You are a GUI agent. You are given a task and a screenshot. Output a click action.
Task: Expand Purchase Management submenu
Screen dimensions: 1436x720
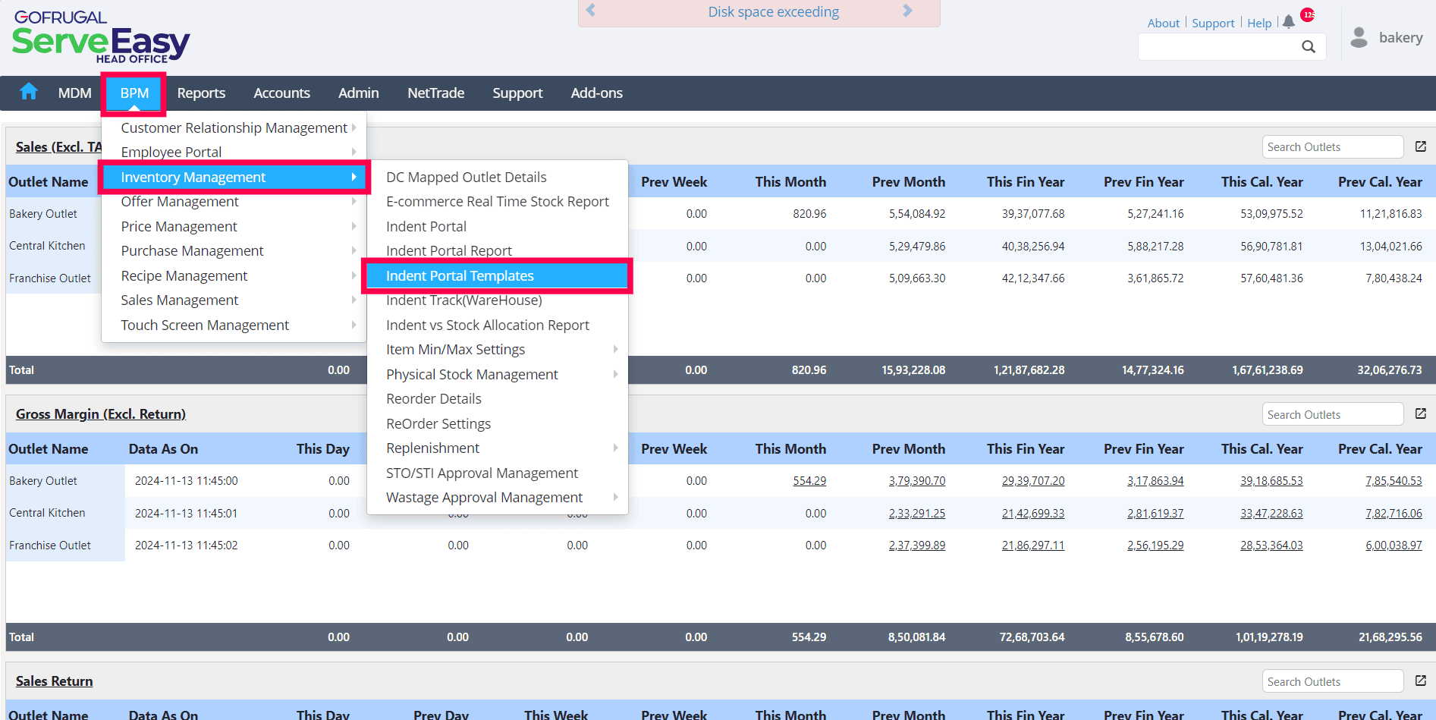coord(234,250)
